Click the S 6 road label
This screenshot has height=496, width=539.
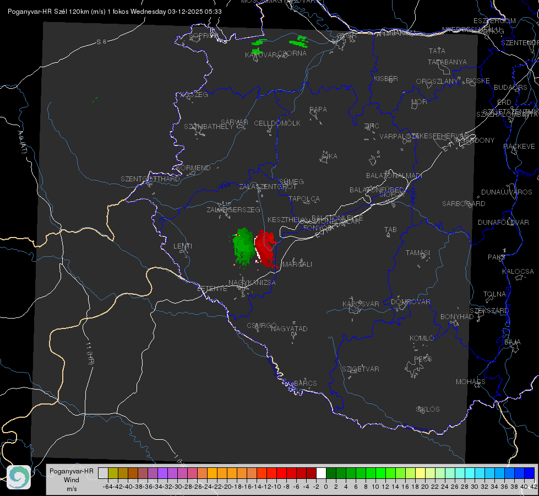tap(101, 42)
